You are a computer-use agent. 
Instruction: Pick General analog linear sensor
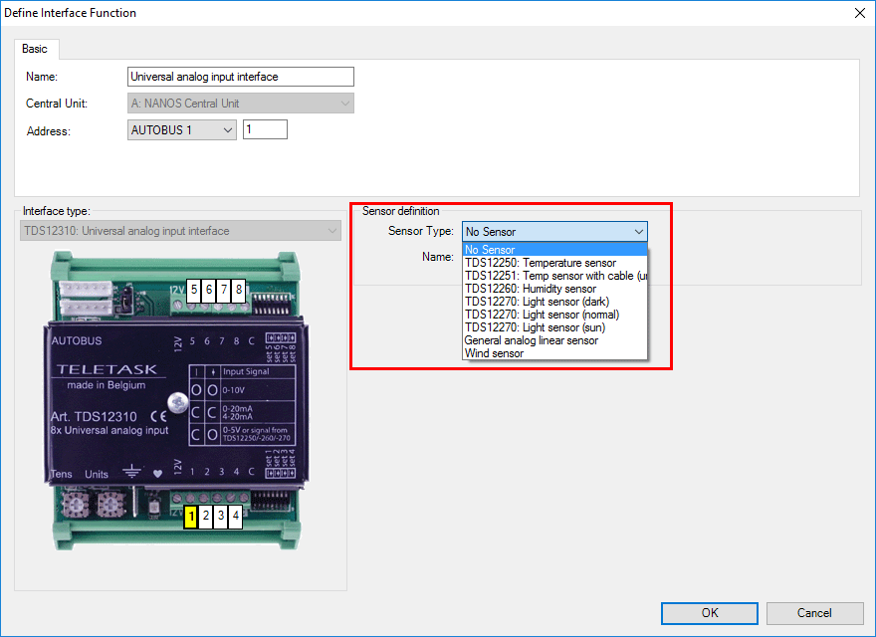[531, 340]
